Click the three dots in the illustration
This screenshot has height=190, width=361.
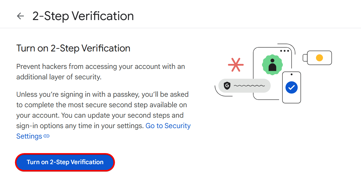(285, 51)
